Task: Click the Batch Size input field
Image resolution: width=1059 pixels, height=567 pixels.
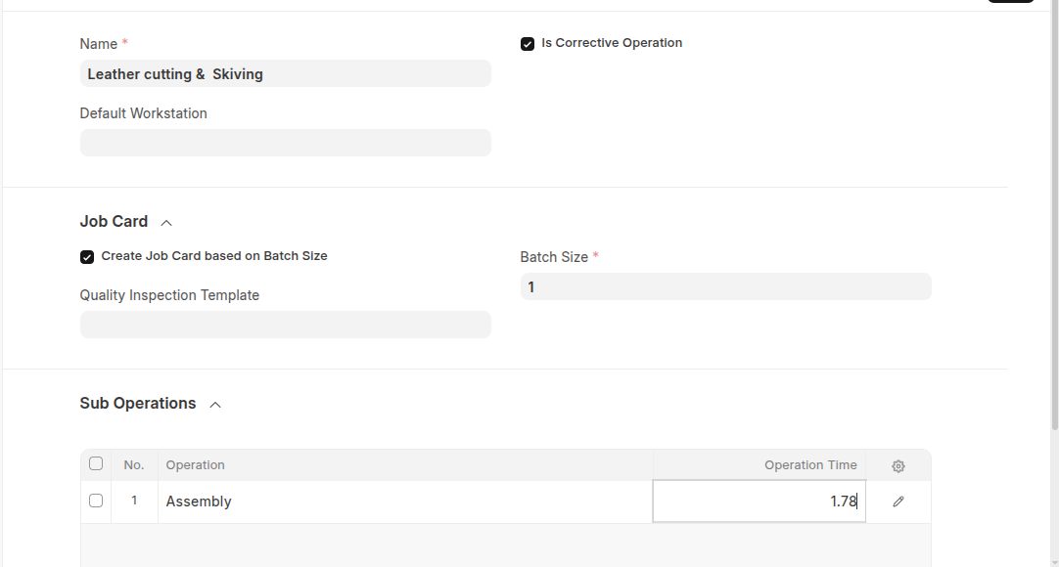Action: 725,286
